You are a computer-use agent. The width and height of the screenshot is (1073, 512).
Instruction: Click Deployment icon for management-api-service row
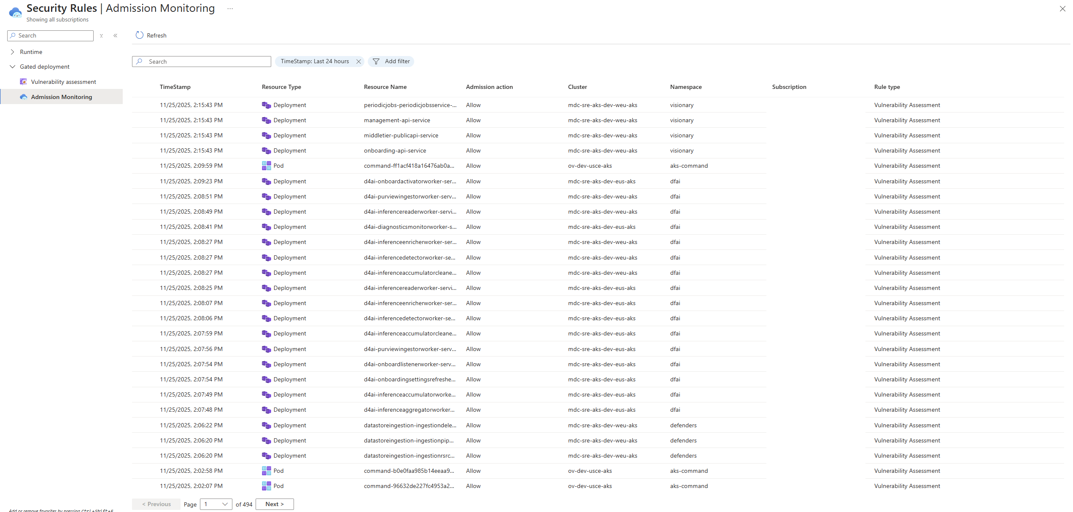266,121
